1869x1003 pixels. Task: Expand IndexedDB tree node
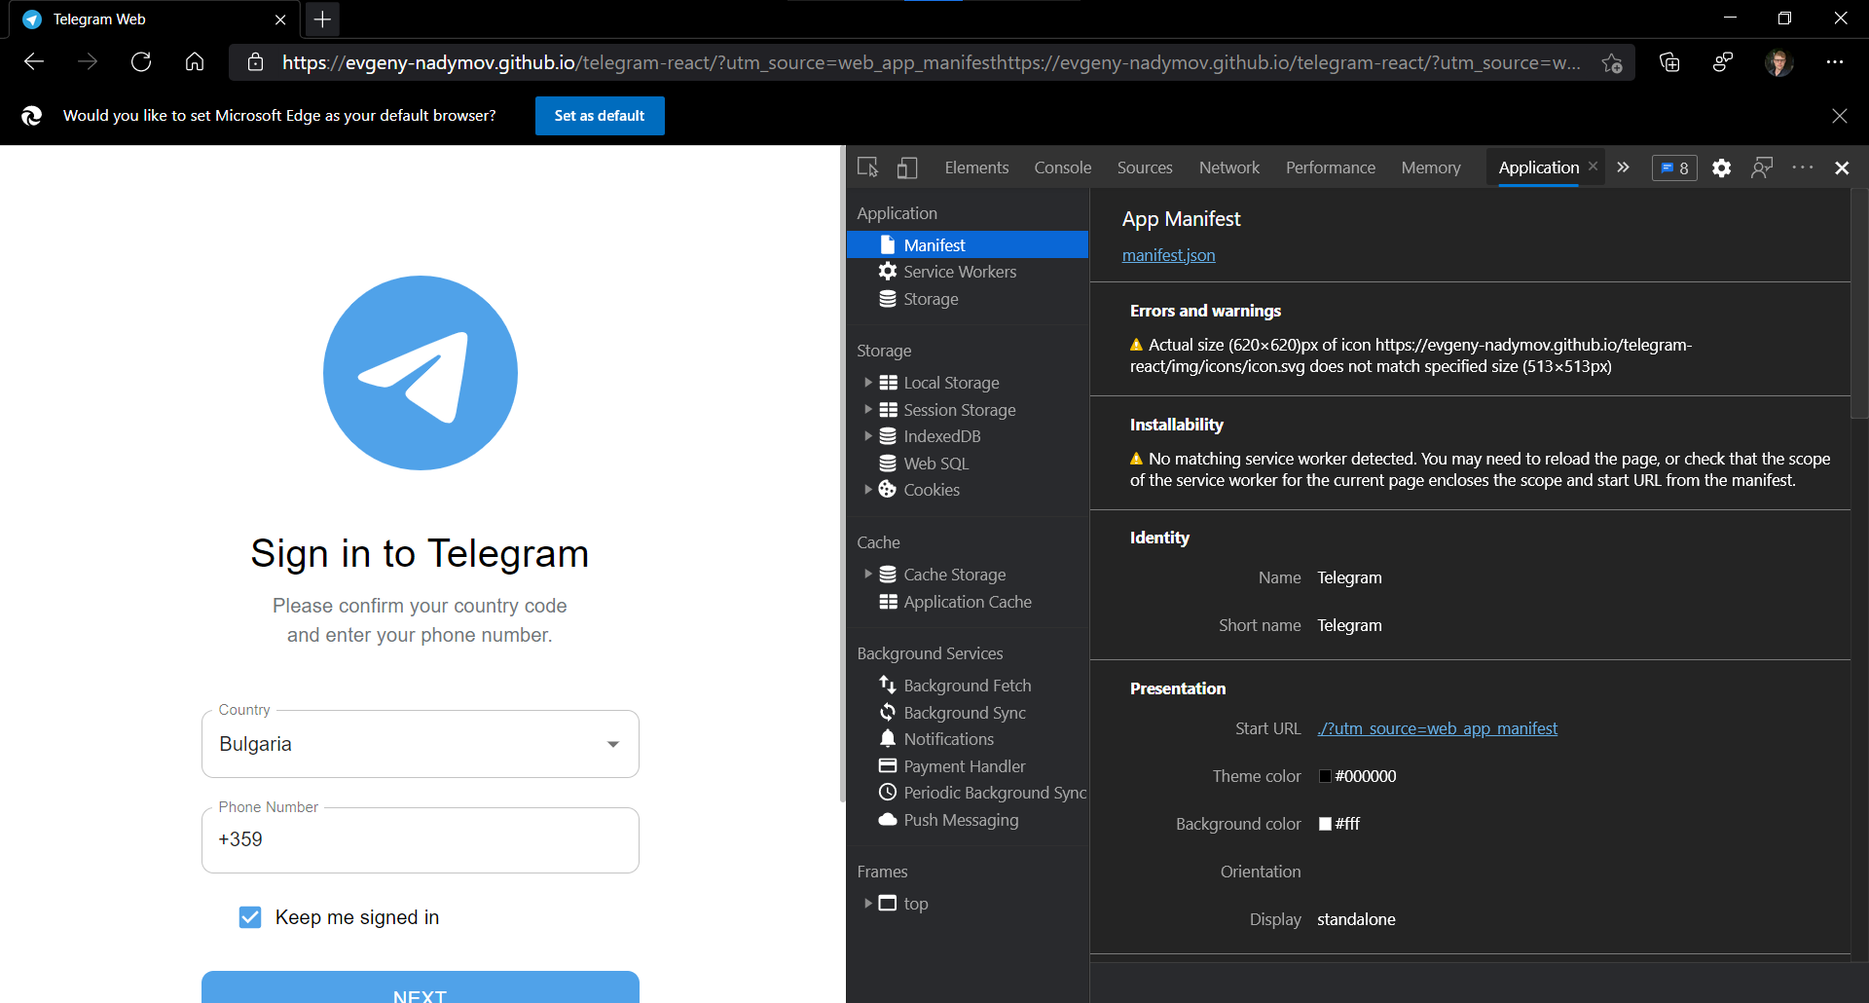coord(868,436)
